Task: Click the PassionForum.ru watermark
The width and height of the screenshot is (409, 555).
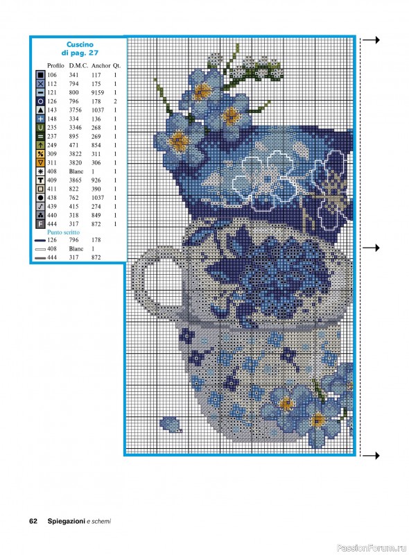Action: coord(372,547)
